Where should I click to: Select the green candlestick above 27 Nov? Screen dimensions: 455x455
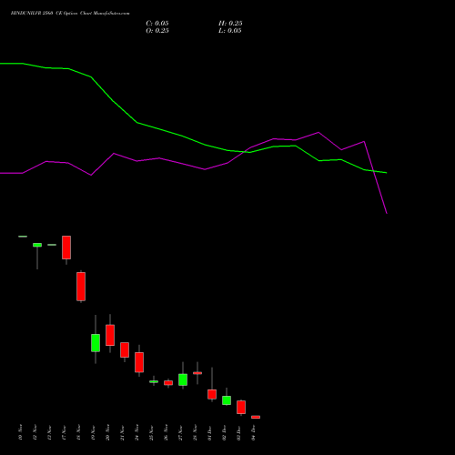183,379
